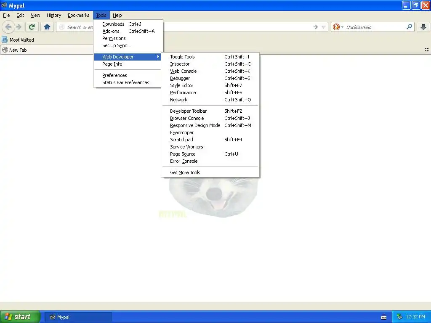View Page Source

[x=210, y=154]
